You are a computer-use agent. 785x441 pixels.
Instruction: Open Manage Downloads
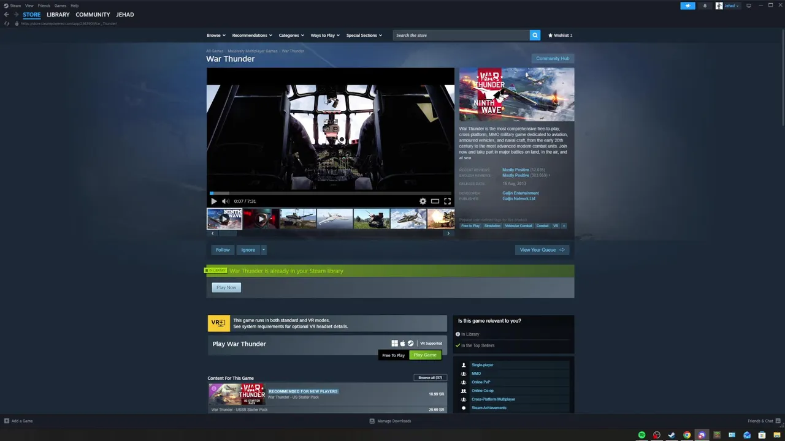pyautogui.click(x=390, y=421)
